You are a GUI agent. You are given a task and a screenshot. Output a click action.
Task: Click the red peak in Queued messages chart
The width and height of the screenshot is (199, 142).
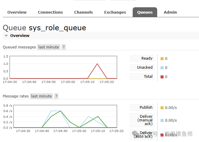[97, 64]
